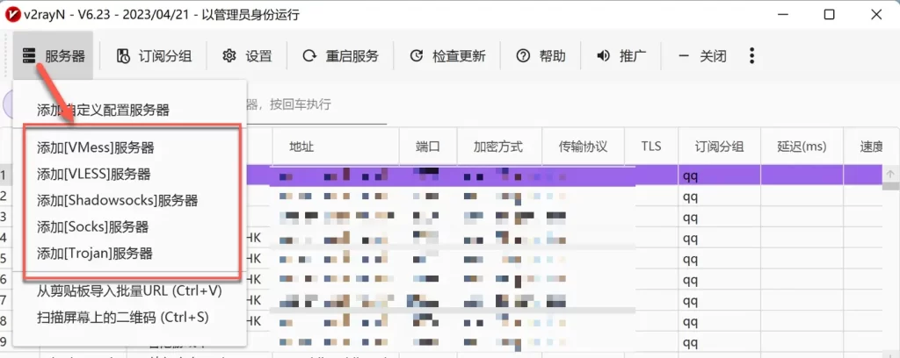The width and height of the screenshot is (900, 358).
Task: Click the help question mark icon
Action: tap(523, 55)
